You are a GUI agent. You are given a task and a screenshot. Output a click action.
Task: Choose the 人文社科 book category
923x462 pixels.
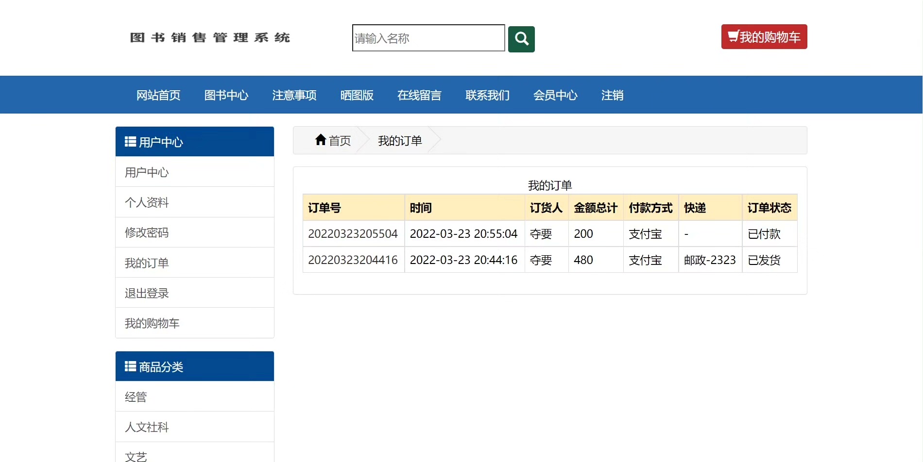pos(147,427)
